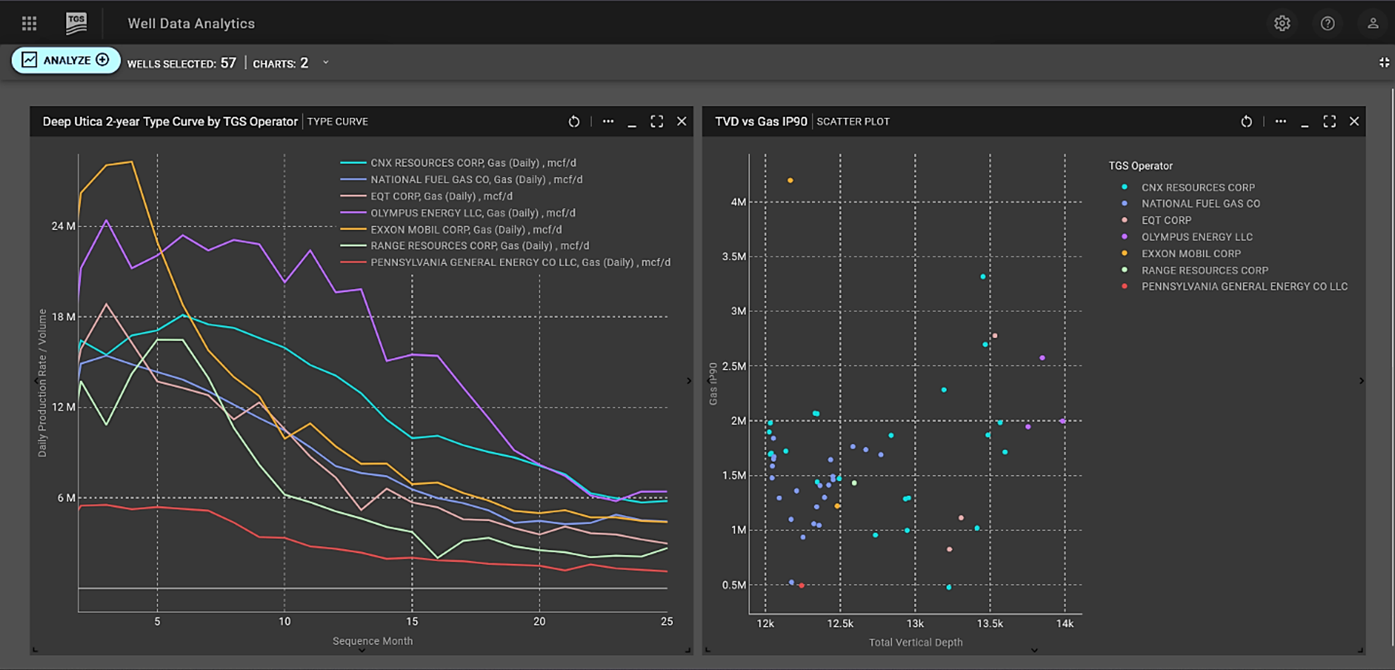Open the Type Curve's three-dot menu
The height and width of the screenshot is (670, 1395).
coord(607,121)
